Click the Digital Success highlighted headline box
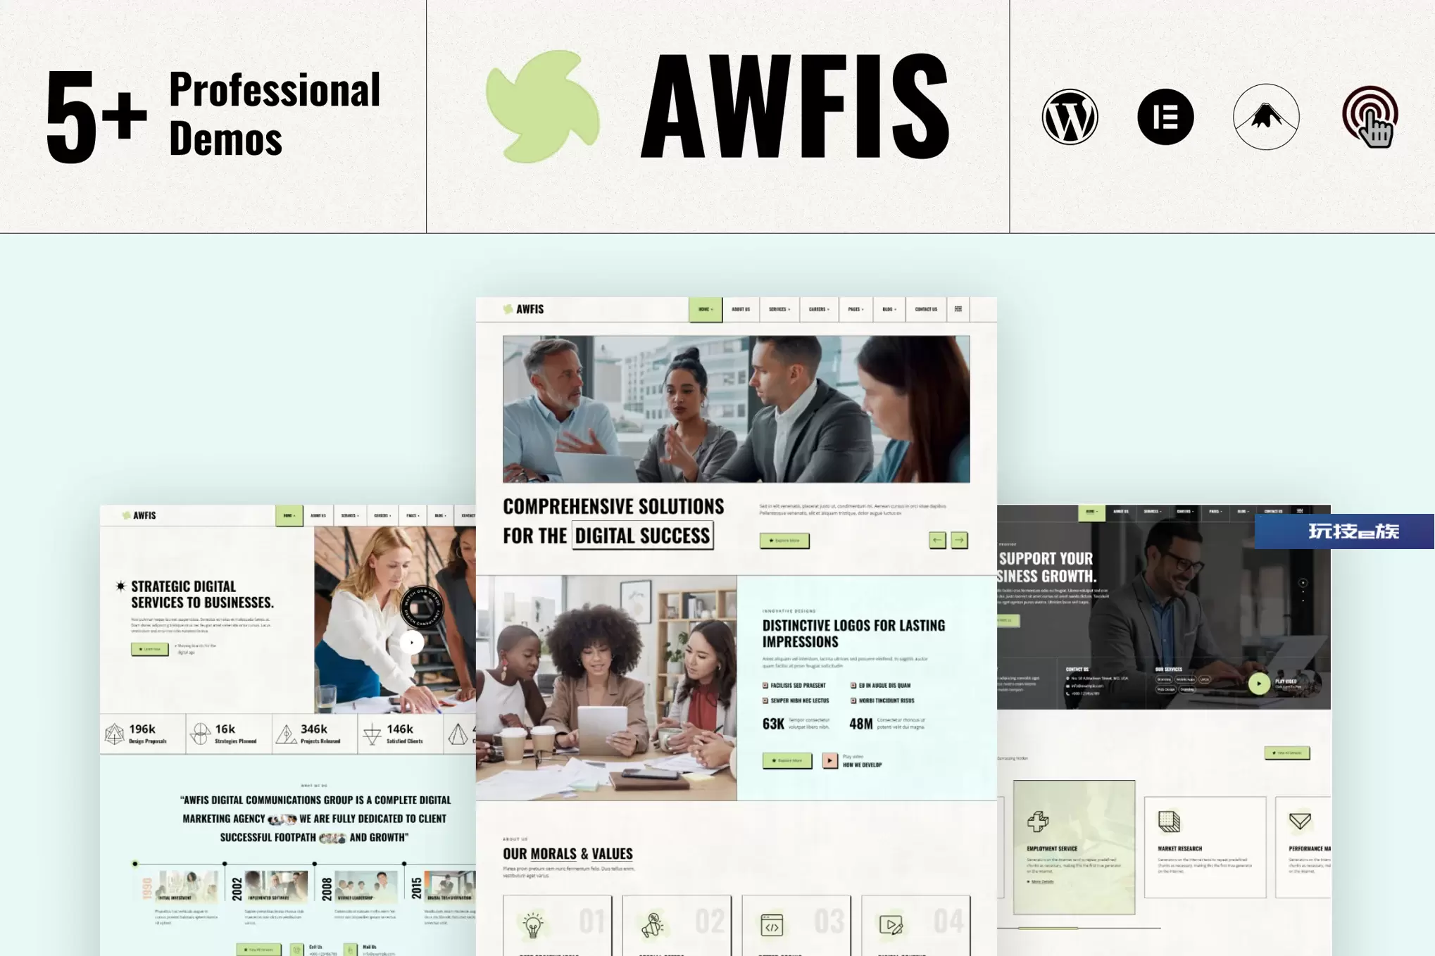This screenshot has width=1435, height=956. coord(642,536)
